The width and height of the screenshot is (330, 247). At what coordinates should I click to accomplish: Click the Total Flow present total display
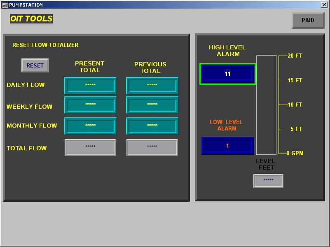pyautogui.click(x=90, y=147)
